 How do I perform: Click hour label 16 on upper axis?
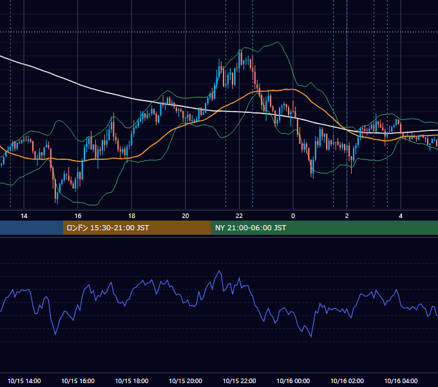point(78,216)
